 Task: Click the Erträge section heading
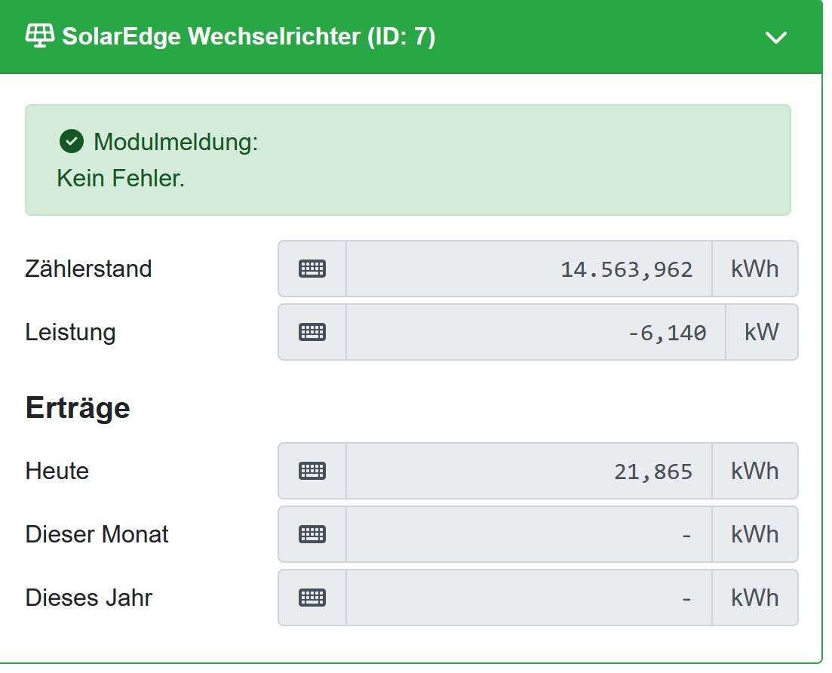[78, 408]
